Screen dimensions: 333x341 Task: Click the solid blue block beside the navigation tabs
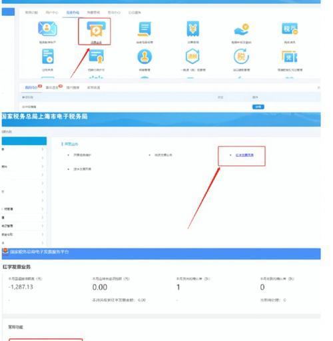8,12
